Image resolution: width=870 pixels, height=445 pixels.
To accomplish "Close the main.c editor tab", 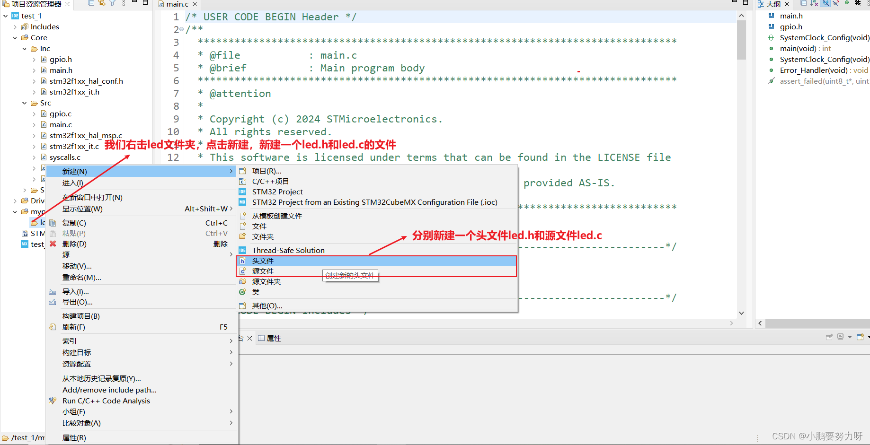I will [195, 4].
